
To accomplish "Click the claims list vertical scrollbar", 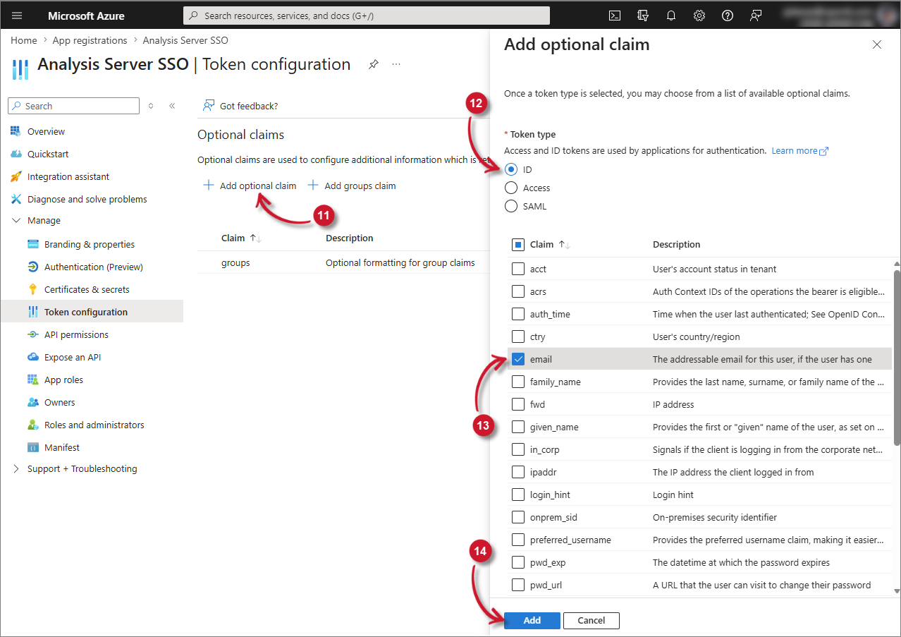I will click(897, 357).
